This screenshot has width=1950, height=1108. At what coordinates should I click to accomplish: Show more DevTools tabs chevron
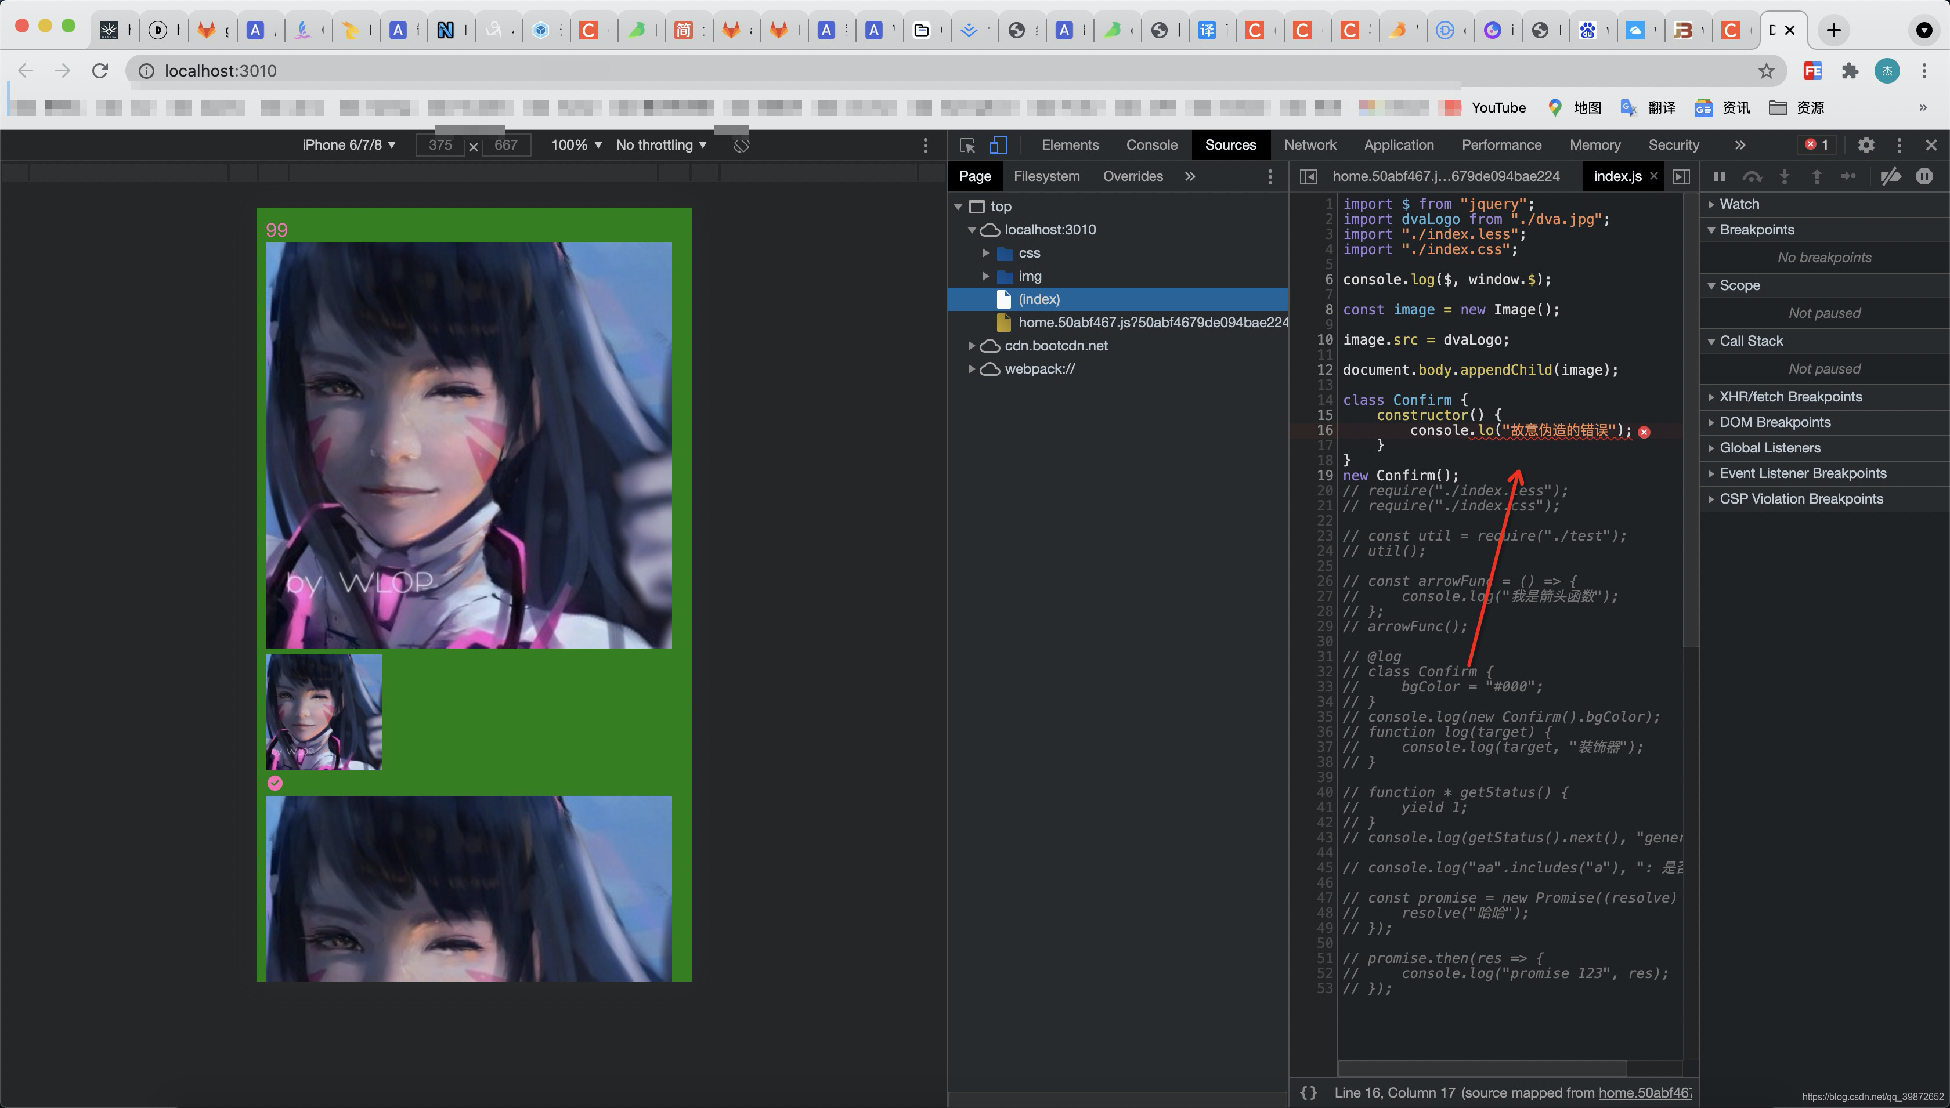pyautogui.click(x=1740, y=144)
